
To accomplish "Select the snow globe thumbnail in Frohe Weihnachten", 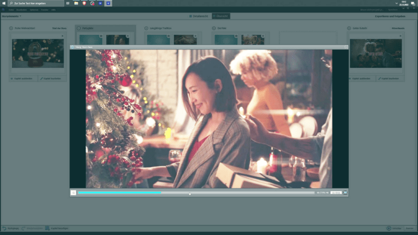I will (x=38, y=53).
